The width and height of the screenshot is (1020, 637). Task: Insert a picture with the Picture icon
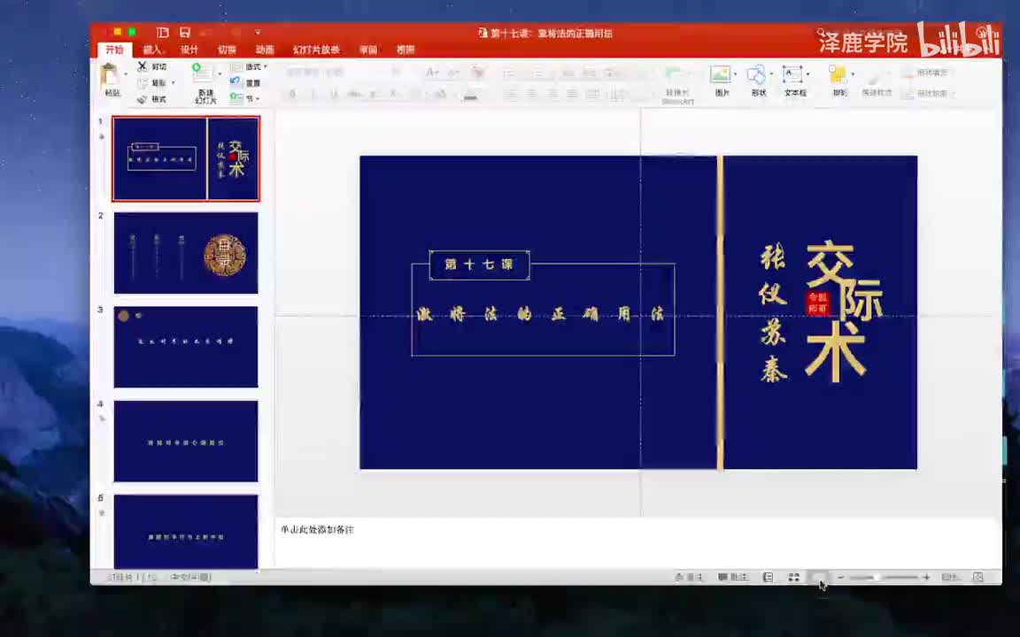click(720, 74)
